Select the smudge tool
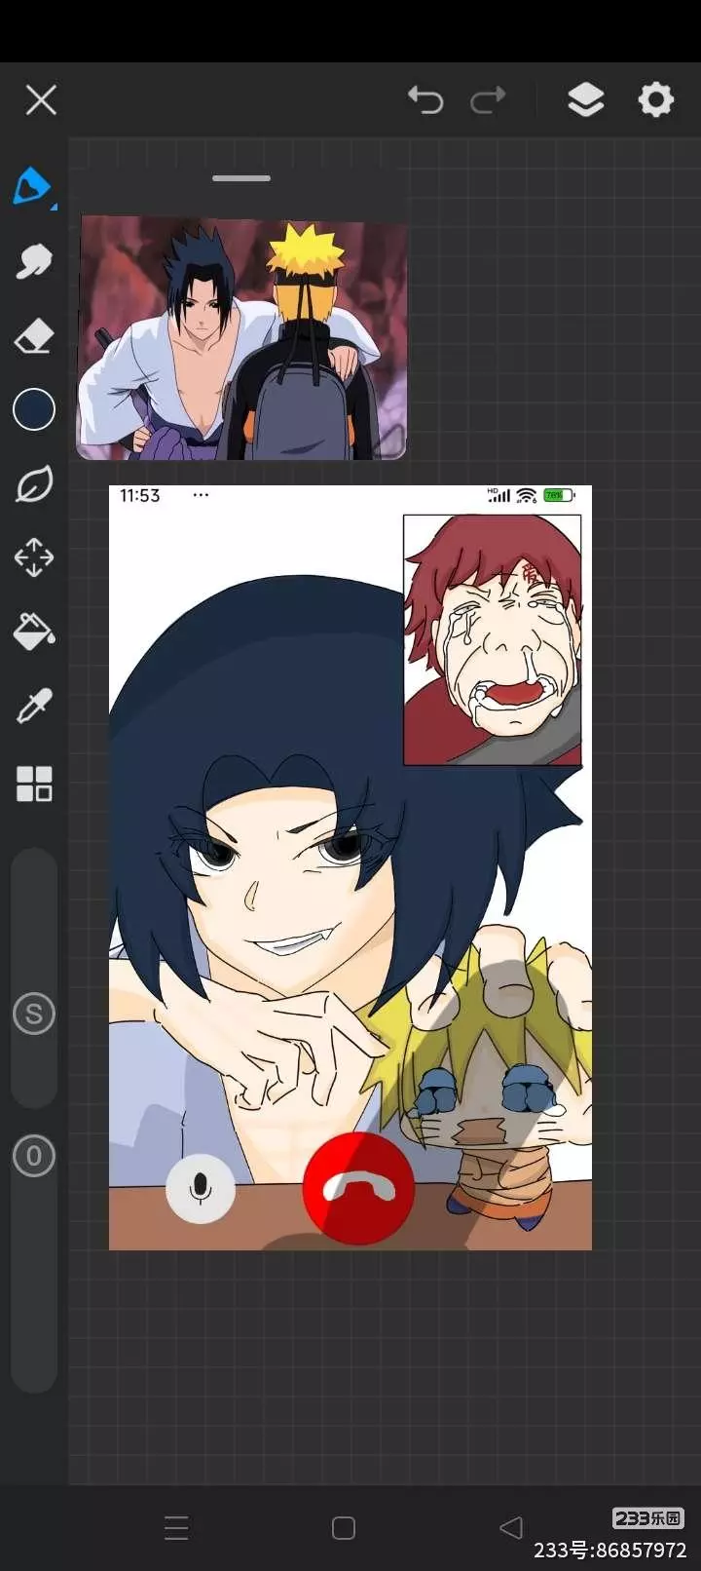 pyautogui.click(x=34, y=261)
